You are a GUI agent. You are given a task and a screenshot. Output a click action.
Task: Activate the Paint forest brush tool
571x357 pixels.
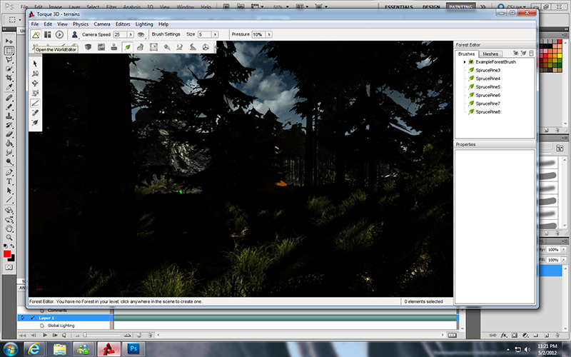click(x=36, y=103)
